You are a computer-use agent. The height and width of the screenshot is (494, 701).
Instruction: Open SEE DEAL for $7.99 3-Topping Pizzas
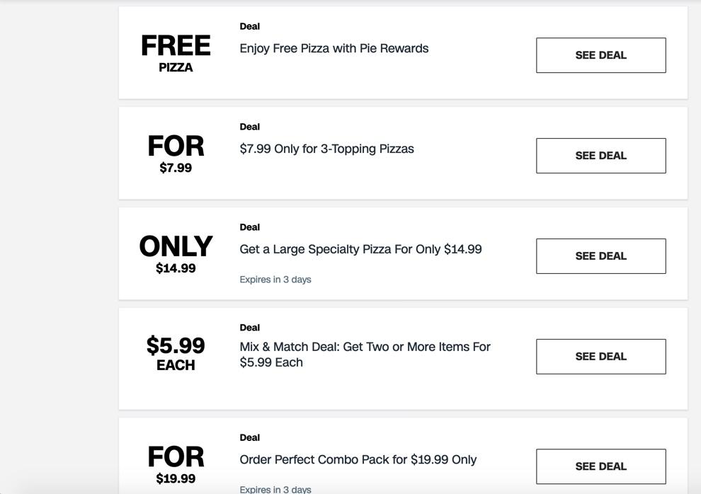coord(600,156)
